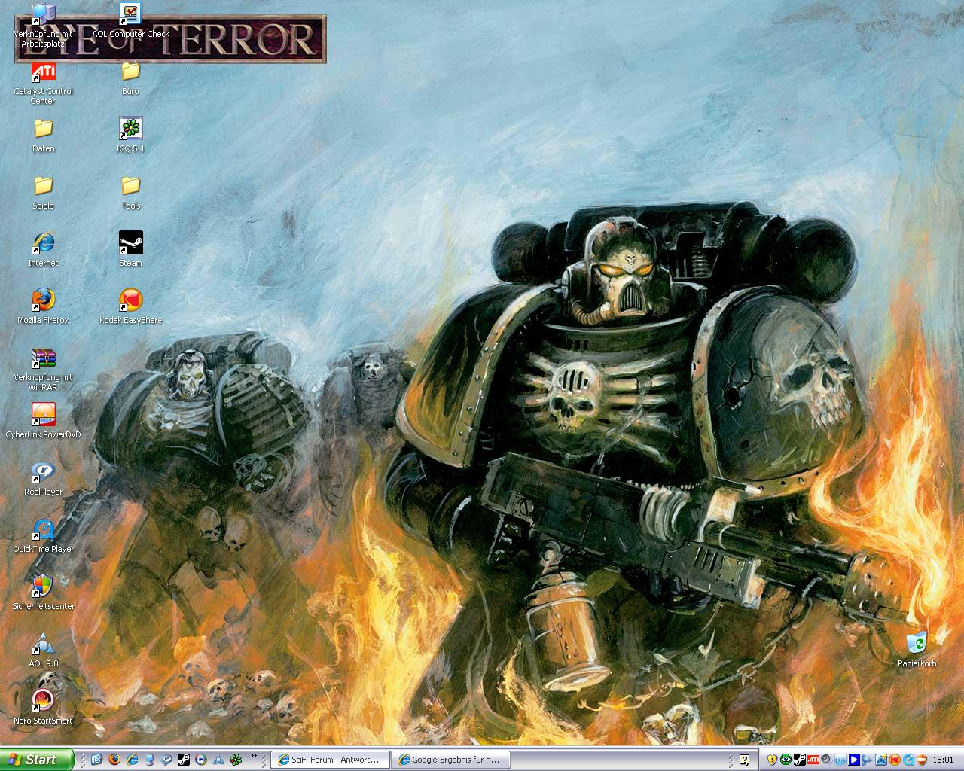
Task: Click the Steam icon in Quick Launch
Action: 184,760
